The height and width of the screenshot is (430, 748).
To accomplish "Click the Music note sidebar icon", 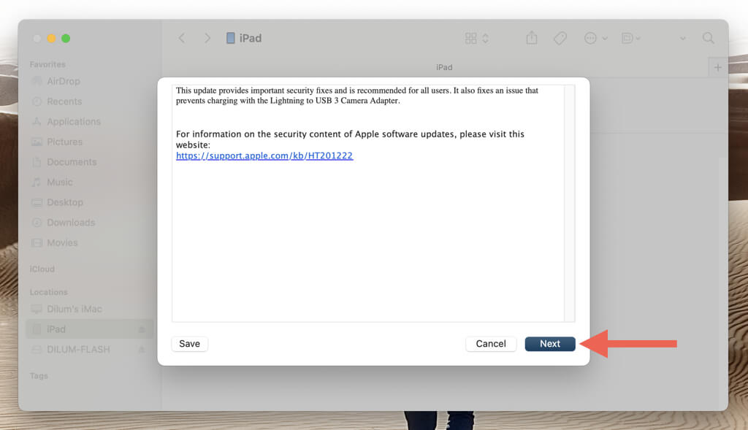I will pyautogui.click(x=37, y=182).
